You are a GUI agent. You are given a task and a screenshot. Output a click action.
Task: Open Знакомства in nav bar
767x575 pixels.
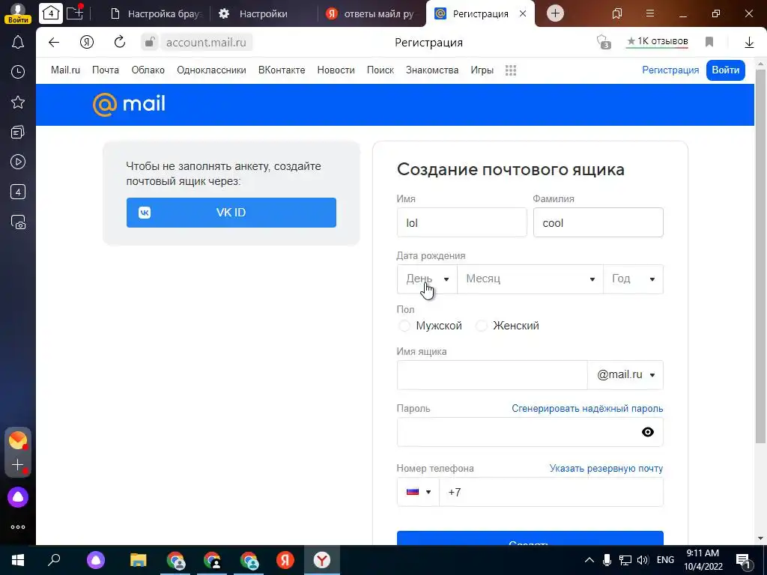432,70
